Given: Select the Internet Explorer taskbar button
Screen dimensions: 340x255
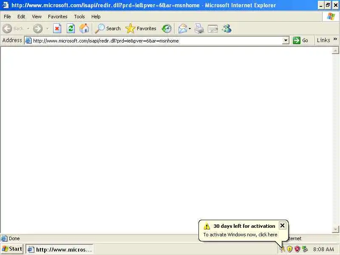Looking at the screenshot, I should coord(59,249).
